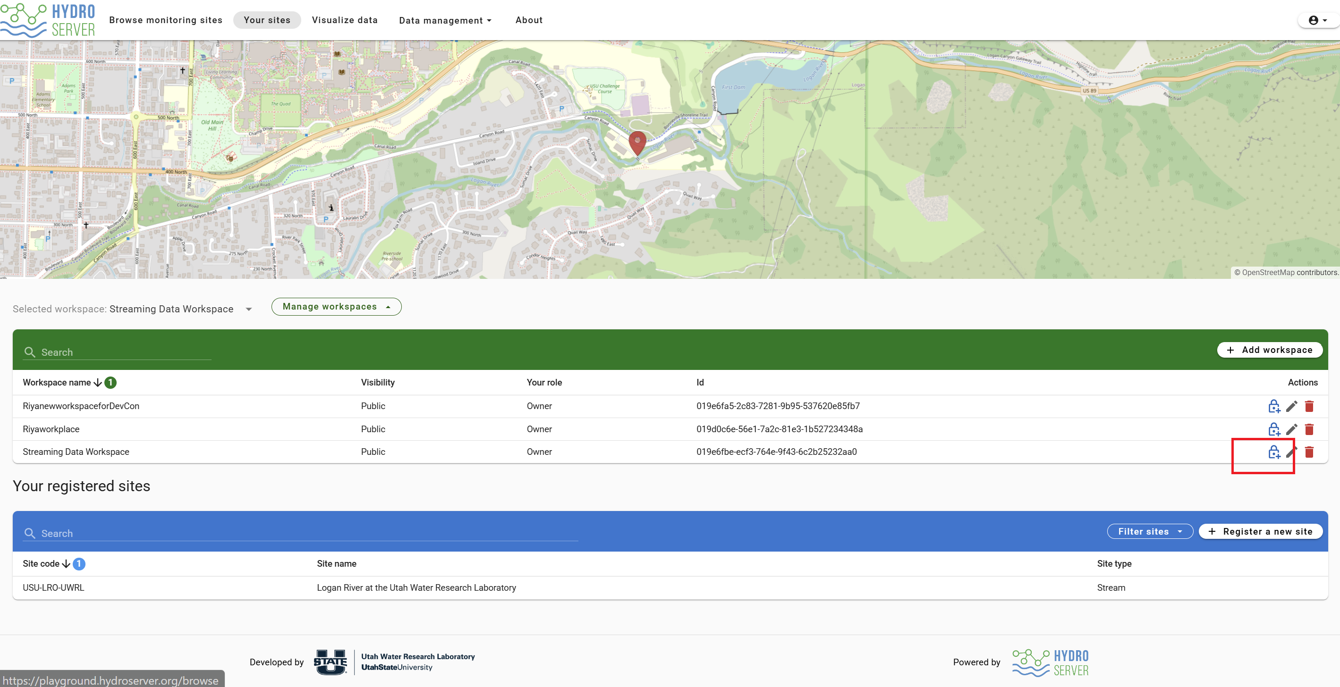Edit the Streaming Data Workspace row
Image resolution: width=1340 pixels, height=687 pixels.
pos(1292,452)
